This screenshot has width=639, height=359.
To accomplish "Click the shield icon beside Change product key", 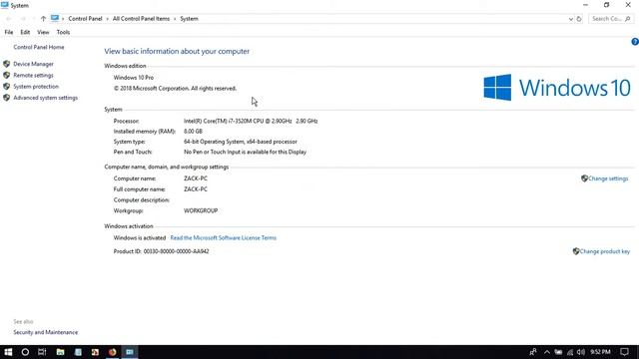I will (576, 251).
